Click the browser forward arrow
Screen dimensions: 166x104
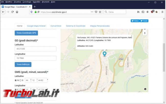(x=8, y=12)
